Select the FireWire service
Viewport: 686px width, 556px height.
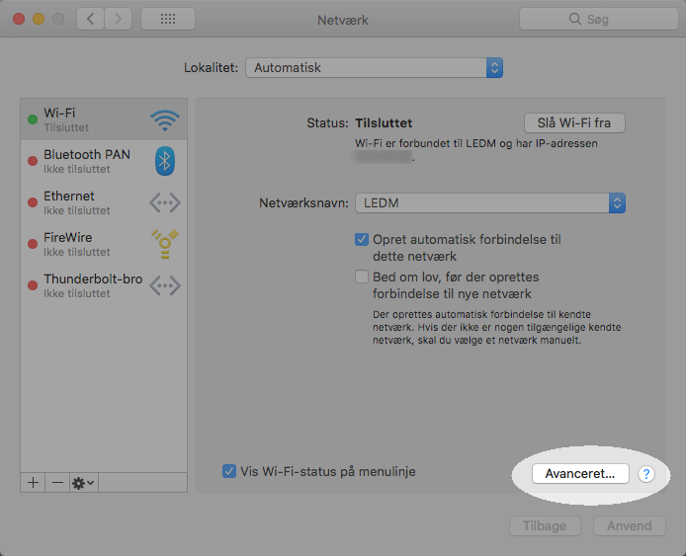pyautogui.click(x=104, y=244)
